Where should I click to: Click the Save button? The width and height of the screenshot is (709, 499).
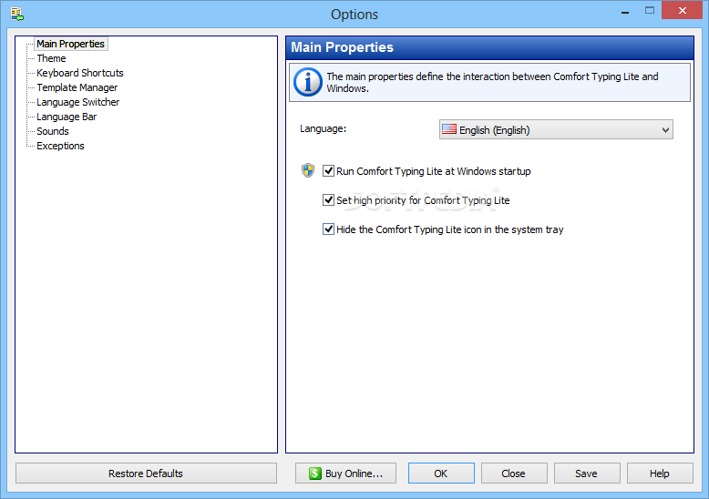point(587,474)
